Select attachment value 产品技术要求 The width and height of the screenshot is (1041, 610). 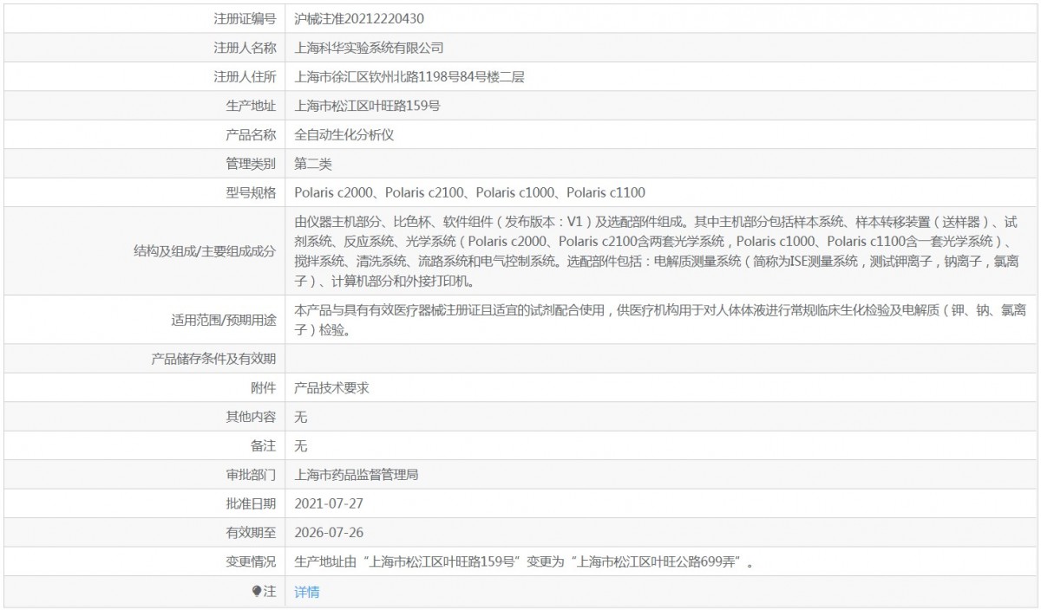[332, 387]
